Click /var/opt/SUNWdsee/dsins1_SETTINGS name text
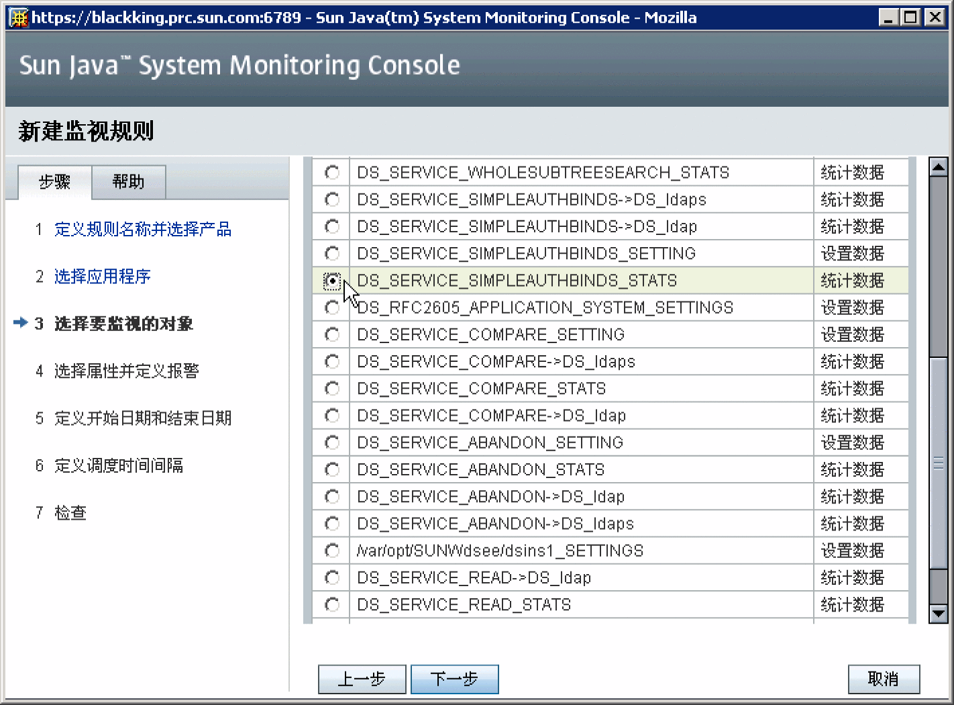Viewport: 954px width, 705px height. coord(500,551)
